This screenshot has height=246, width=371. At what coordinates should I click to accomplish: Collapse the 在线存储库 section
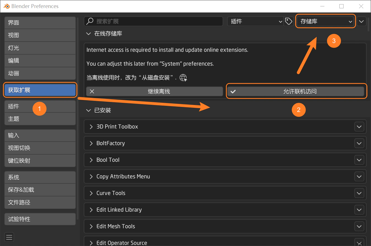coord(88,34)
